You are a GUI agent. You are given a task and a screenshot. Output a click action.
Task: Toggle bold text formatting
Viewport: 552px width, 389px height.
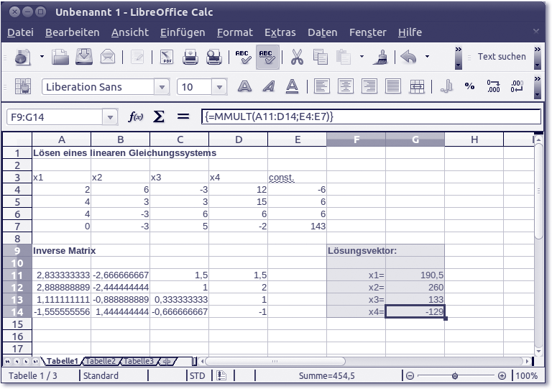coord(245,86)
